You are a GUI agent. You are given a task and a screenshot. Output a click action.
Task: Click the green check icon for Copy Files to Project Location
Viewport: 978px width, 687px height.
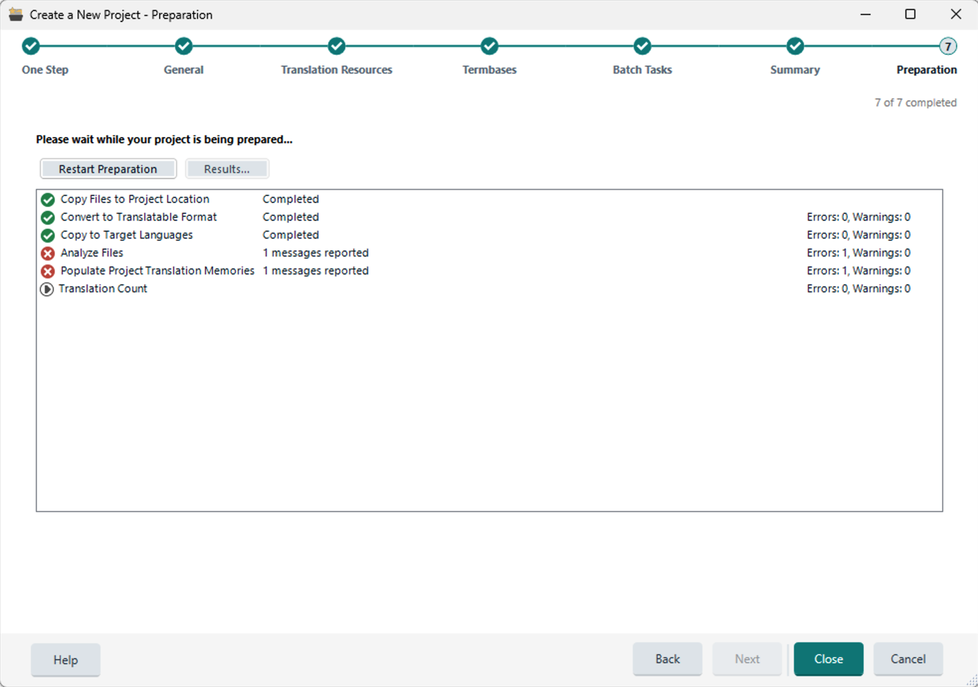pyautogui.click(x=48, y=200)
